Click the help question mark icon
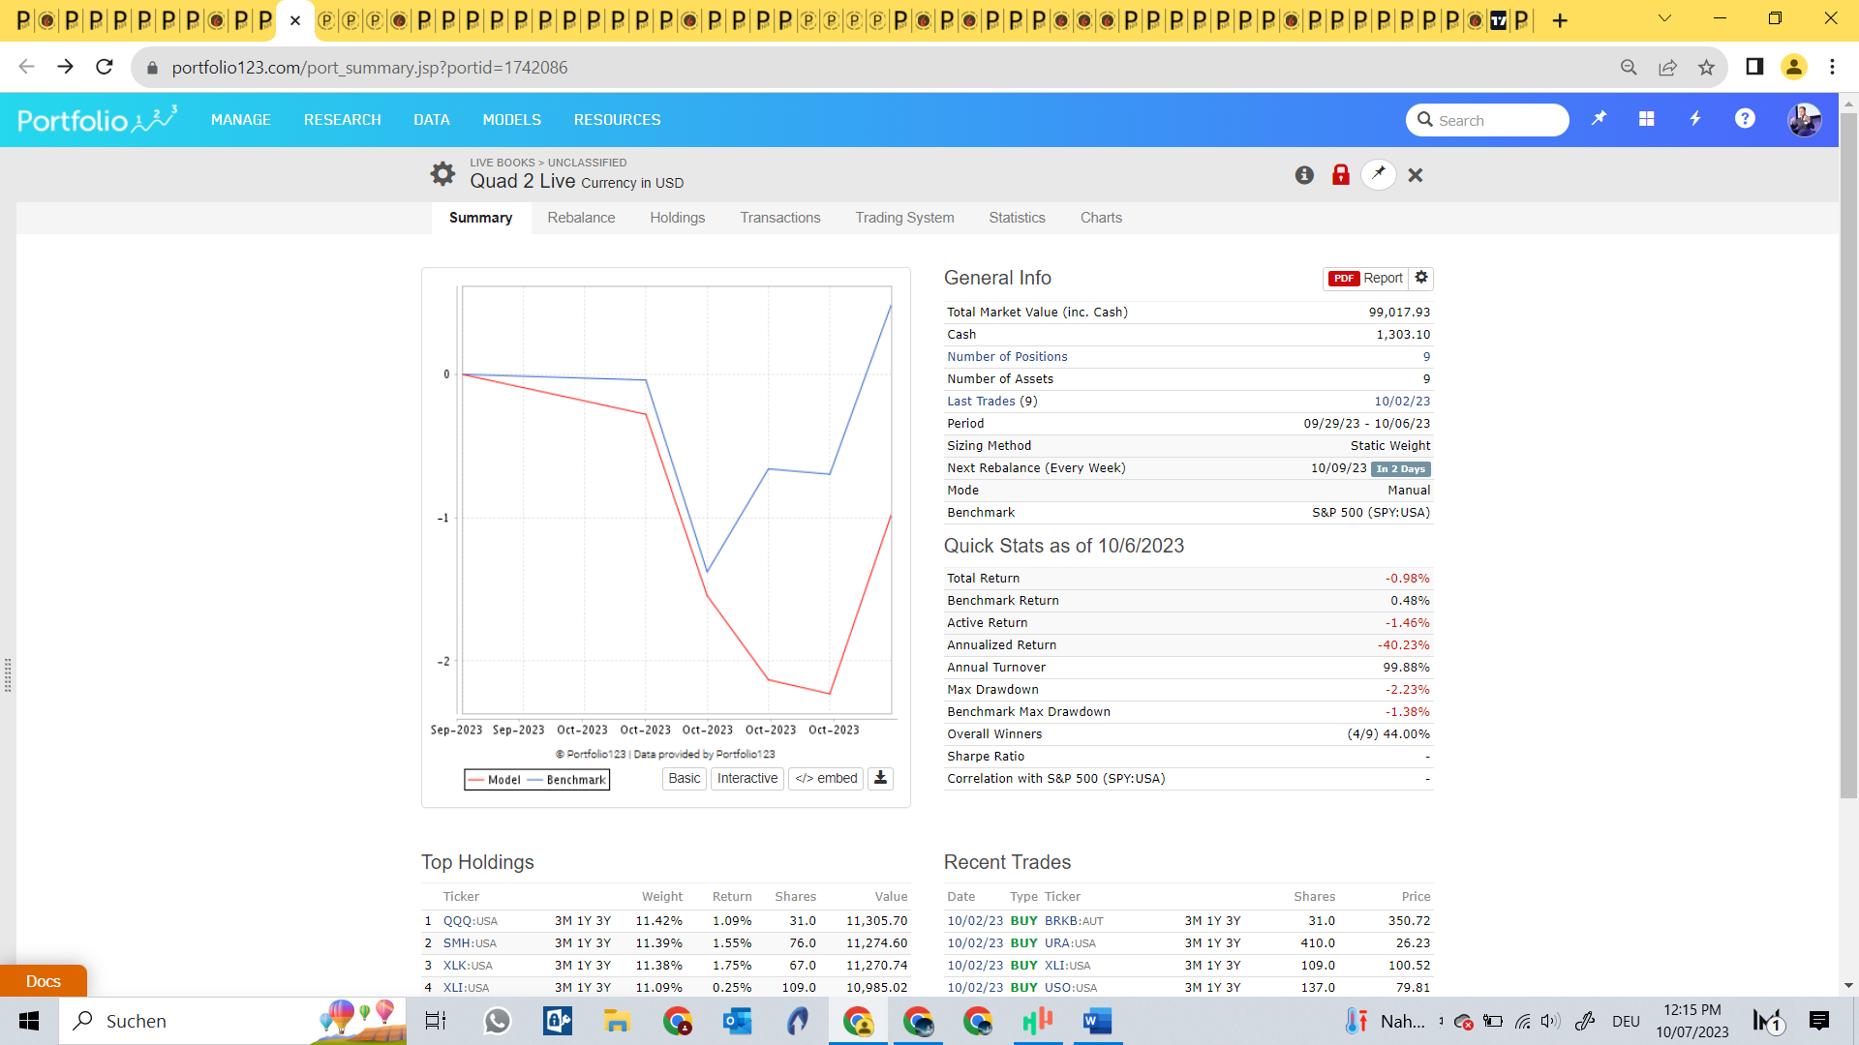 pos(1745,119)
